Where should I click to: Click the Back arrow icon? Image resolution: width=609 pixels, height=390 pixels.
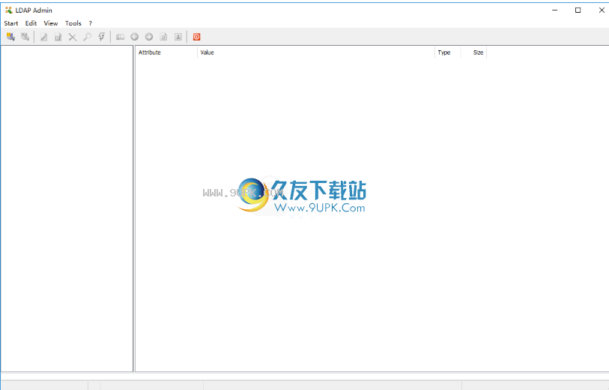click(x=134, y=37)
